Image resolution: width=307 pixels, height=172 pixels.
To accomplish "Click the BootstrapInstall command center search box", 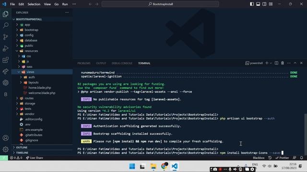I will (160, 4).
